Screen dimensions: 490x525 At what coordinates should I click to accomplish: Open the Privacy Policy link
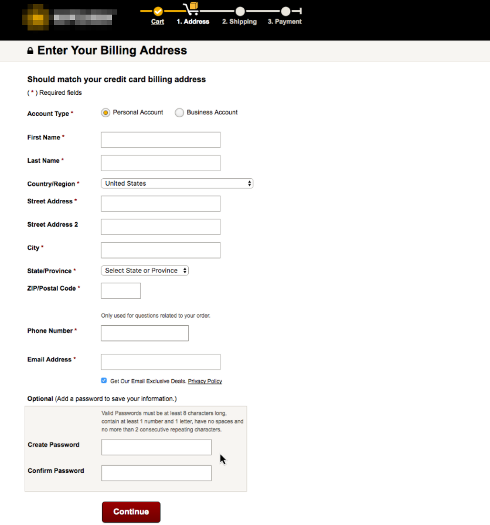coord(205,381)
